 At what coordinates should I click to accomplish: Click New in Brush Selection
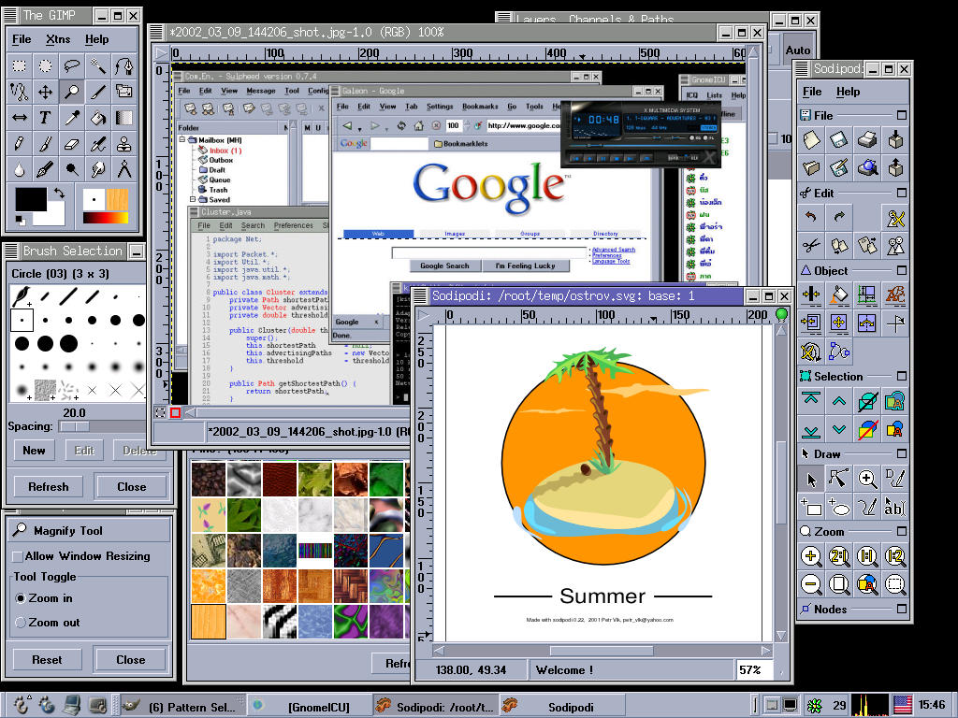[x=34, y=451]
